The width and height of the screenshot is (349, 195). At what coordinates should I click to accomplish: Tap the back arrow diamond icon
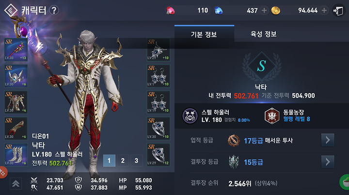click(x=11, y=10)
